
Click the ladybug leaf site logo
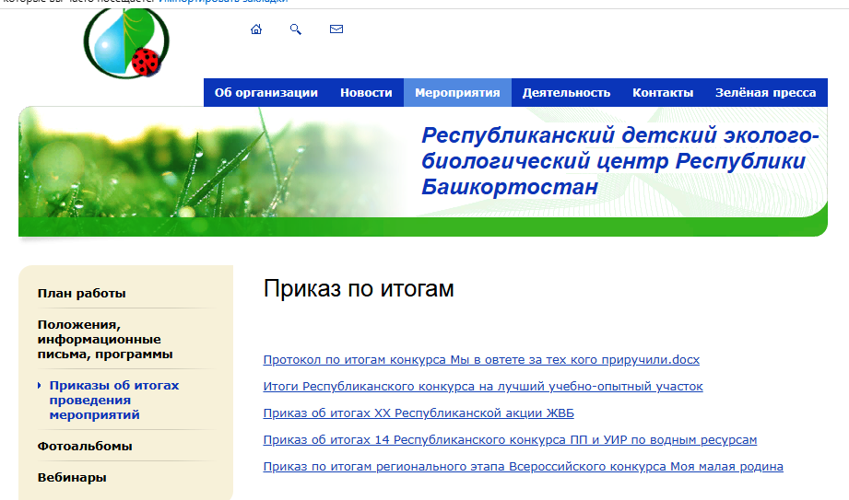point(125,41)
